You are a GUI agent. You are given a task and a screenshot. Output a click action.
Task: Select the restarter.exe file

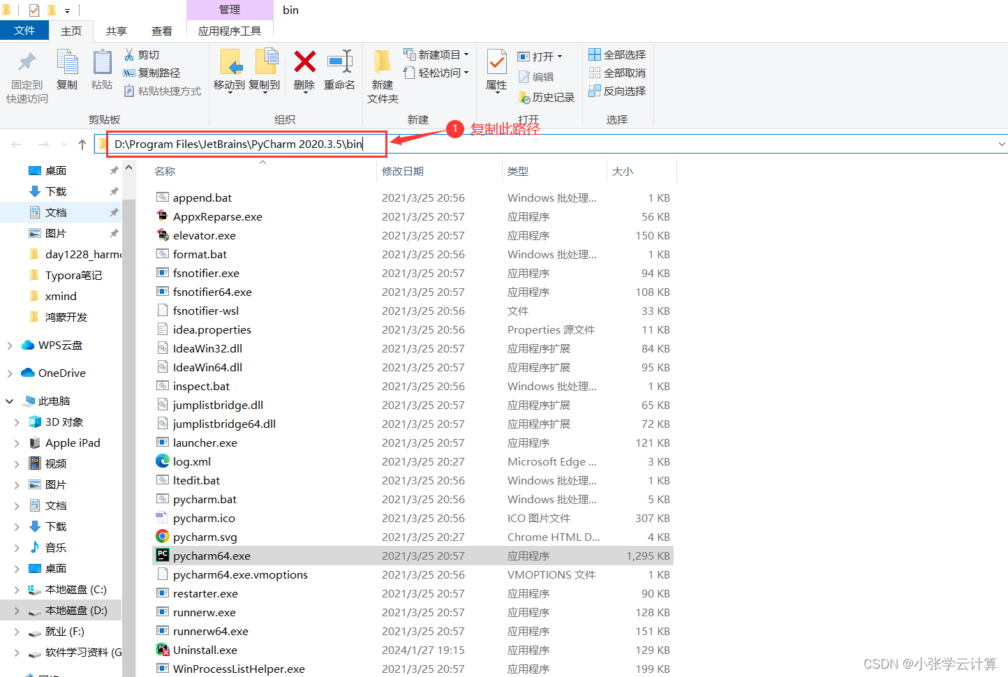point(205,593)
